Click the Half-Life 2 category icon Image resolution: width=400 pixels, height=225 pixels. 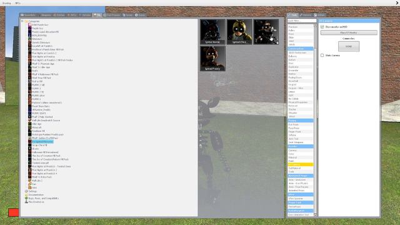coord(29,181)
